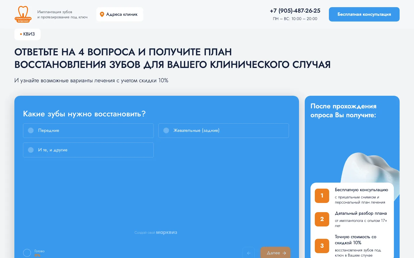This screenshot has width=414, height=258.
Task: Click the Стоматология Зубенко tooth logo
Action: pos(23,14)
